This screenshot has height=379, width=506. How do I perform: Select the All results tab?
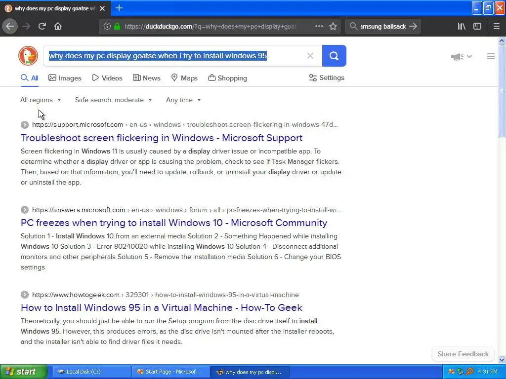pos(29,78)
